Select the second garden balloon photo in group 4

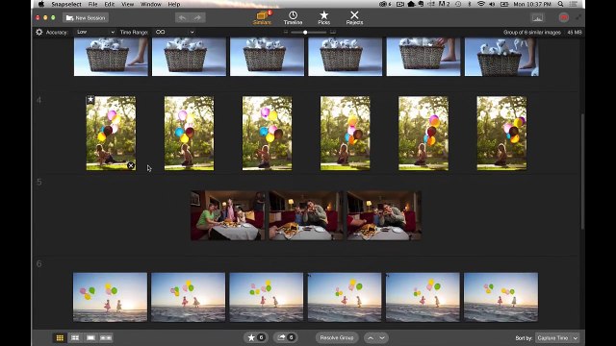[189, 134]
